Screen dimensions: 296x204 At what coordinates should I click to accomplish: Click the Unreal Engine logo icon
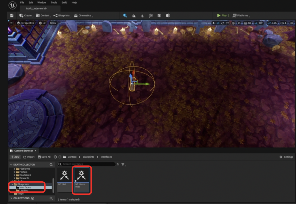12,5
